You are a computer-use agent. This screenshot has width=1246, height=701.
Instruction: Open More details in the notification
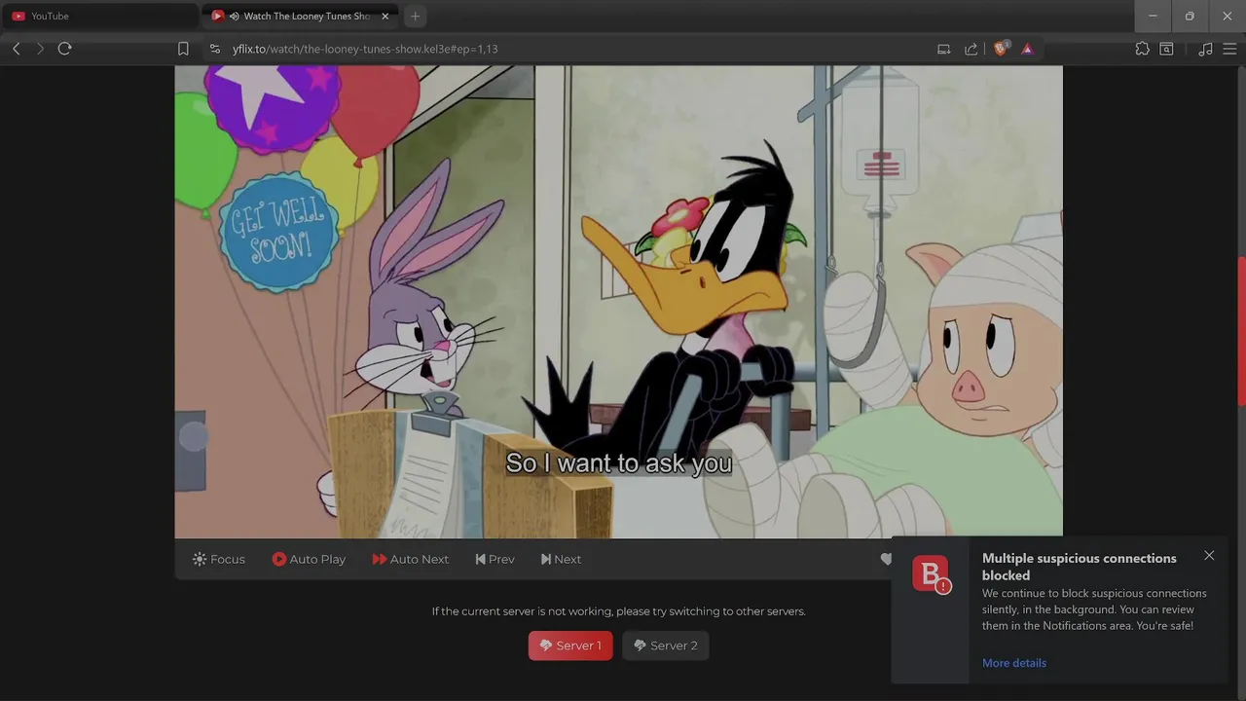[1014, 663]
